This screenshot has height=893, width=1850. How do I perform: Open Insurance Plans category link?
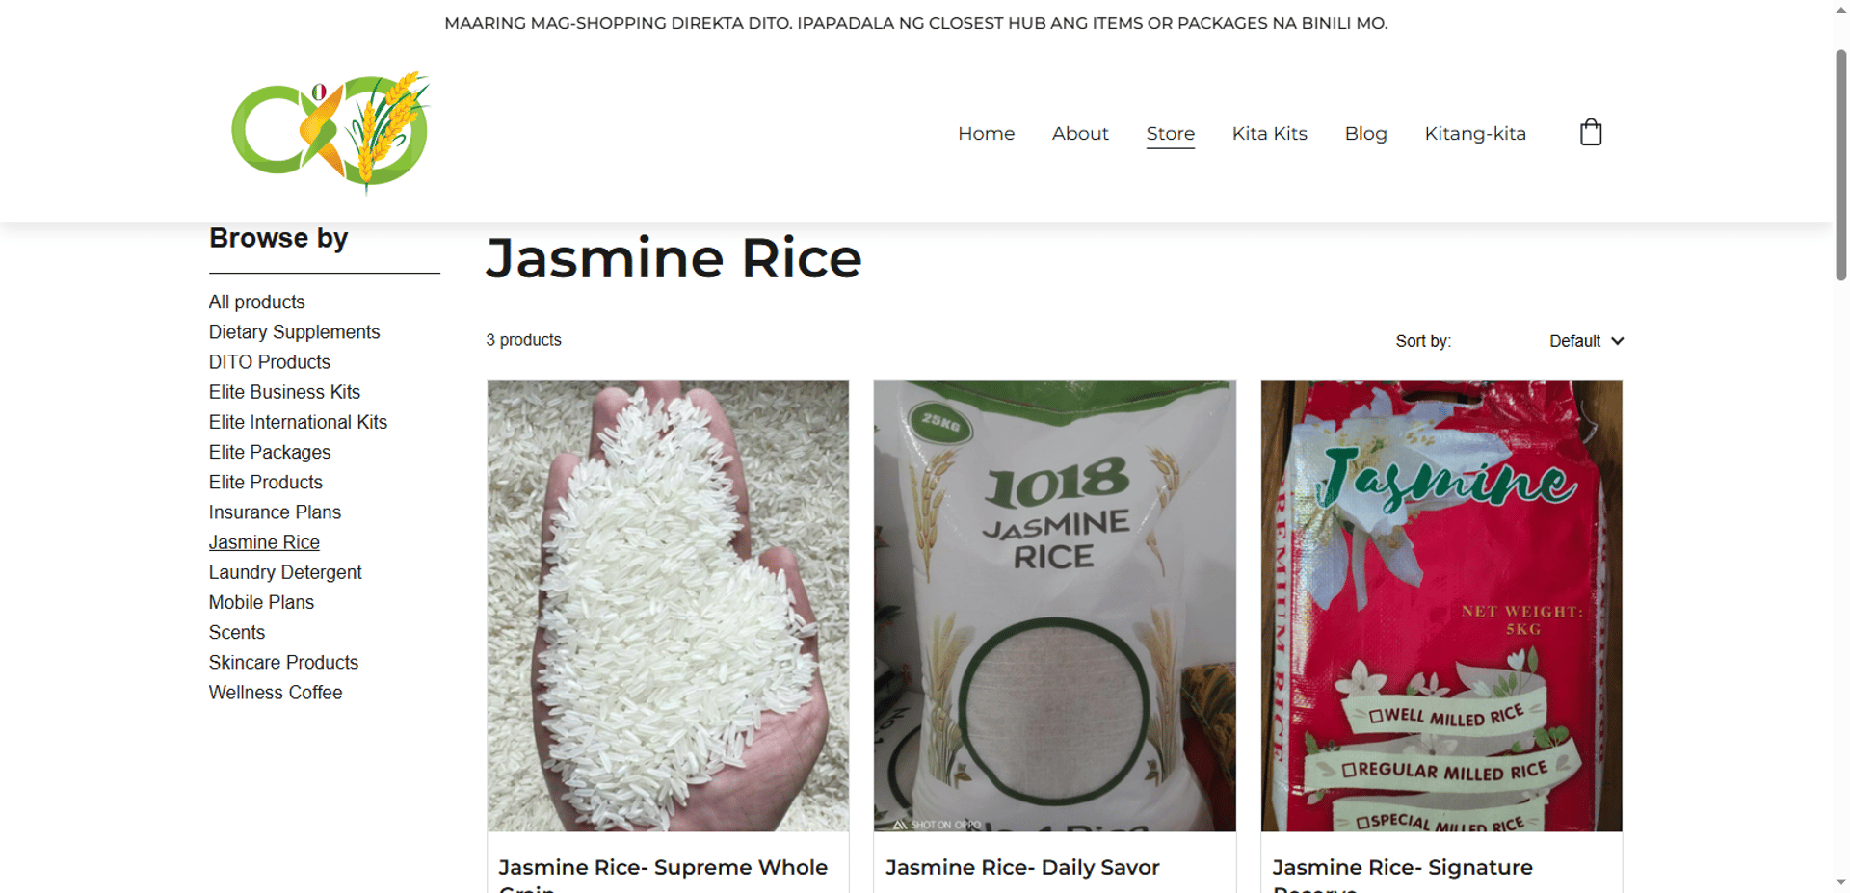[275, 512]
